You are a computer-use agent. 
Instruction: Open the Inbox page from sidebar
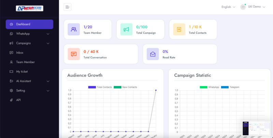pyautogui.click(x=20, y=53)
